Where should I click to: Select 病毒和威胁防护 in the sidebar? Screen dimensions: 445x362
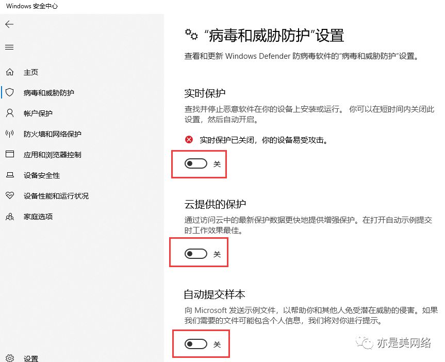[x=49, y=93]
